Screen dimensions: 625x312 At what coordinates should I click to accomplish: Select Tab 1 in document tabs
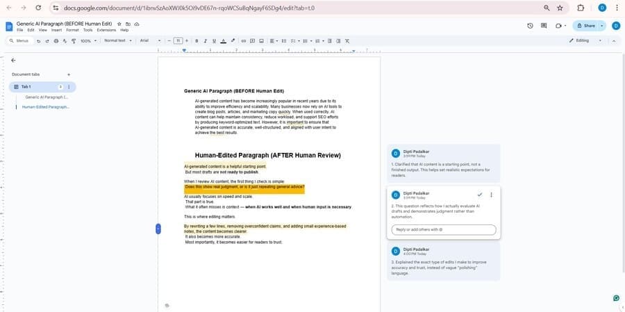point(42,87)
